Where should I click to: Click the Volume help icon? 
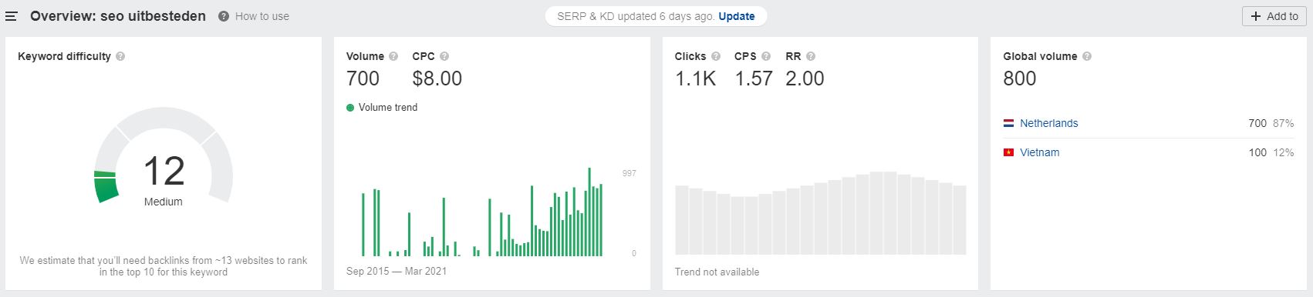(393, 56)
